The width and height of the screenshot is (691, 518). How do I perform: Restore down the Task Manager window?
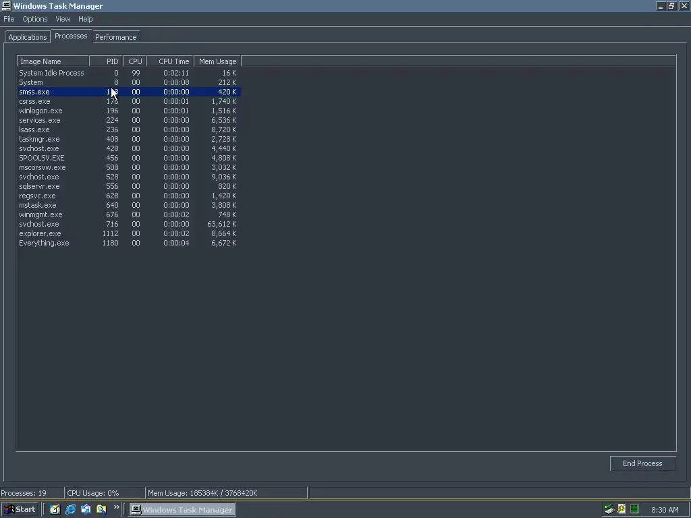click(x=671, y=5)
